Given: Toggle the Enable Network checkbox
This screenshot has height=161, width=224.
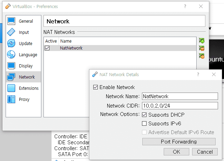Looking at the screenshot, I should coord(95,87).
